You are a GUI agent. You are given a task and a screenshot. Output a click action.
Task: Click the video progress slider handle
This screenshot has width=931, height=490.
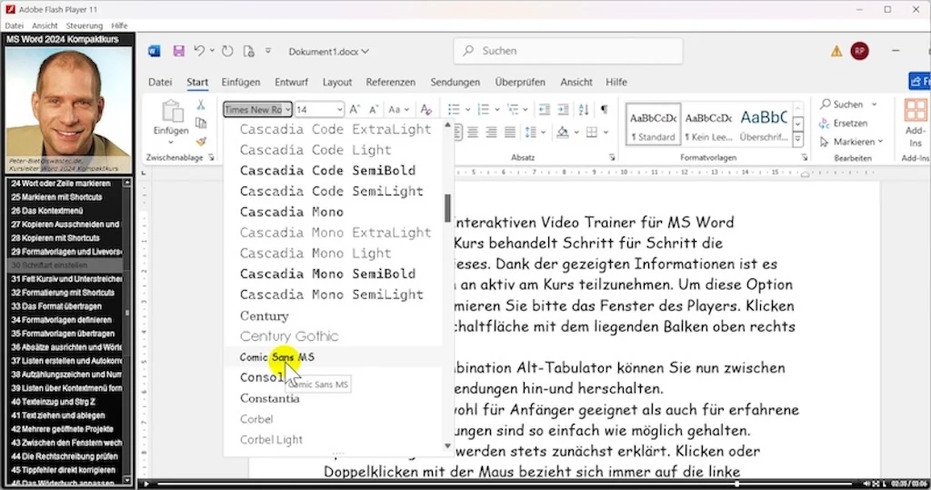(736, 484)
